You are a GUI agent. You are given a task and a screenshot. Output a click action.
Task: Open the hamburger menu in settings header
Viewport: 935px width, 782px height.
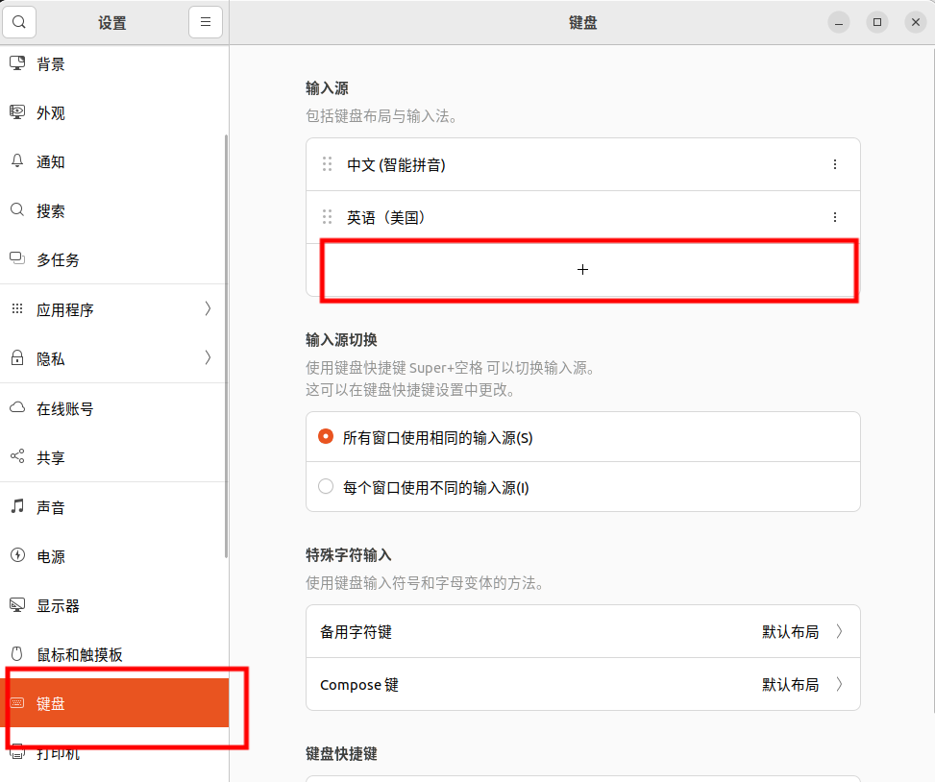206,22
